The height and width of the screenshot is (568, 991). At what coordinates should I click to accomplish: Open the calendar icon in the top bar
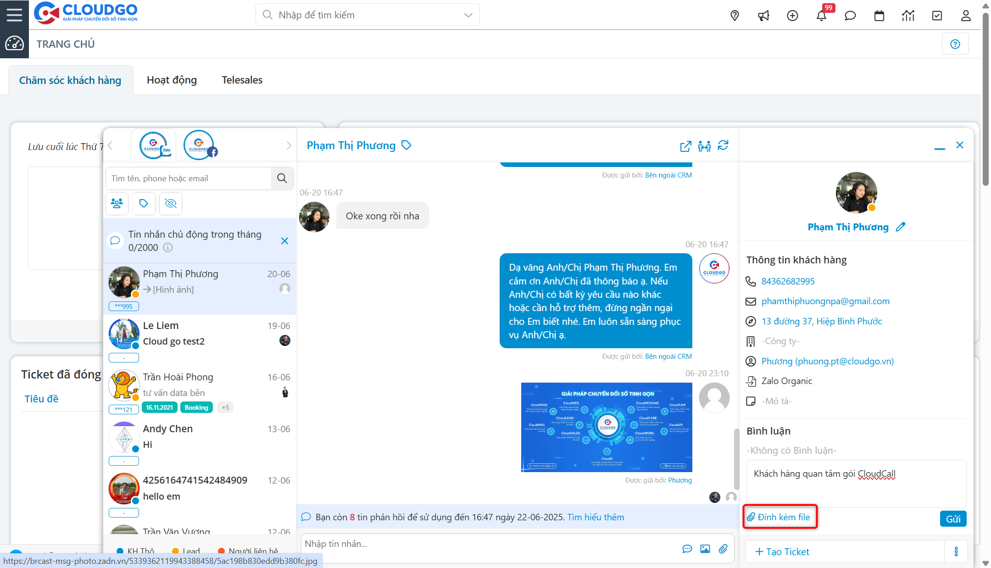point(879,15)
